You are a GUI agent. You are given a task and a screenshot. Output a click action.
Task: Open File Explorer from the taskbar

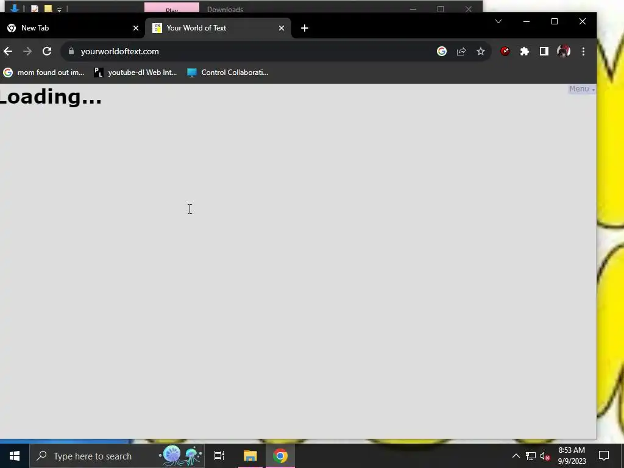coord(250,456)
